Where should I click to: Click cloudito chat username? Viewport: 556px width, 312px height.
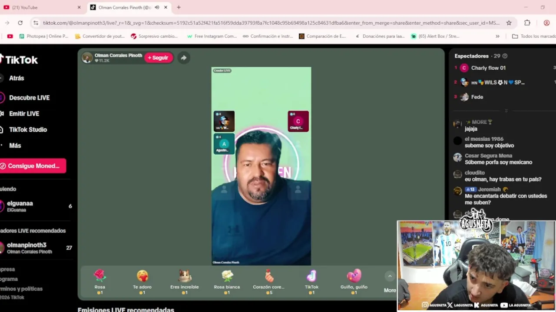point(475,172)
